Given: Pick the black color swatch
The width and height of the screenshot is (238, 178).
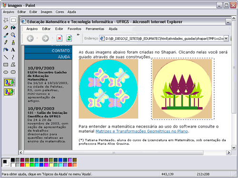Looking at the screenshot, I should click(x=13, y=160).
